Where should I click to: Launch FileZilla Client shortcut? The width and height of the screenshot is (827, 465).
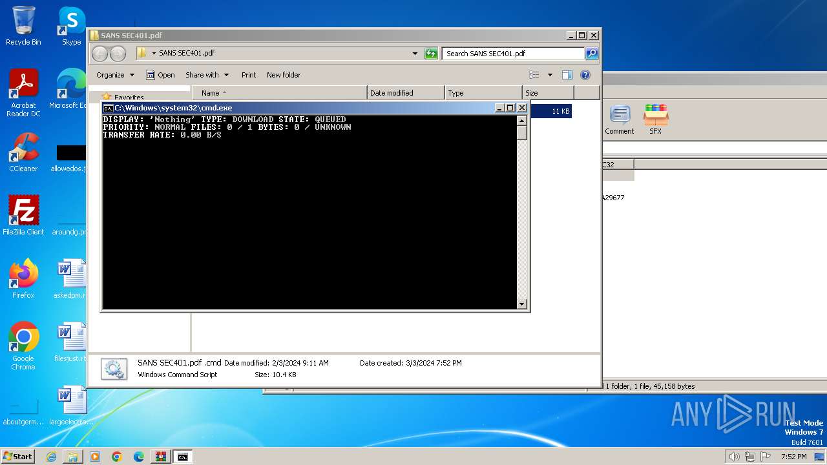tap(23, 216)
